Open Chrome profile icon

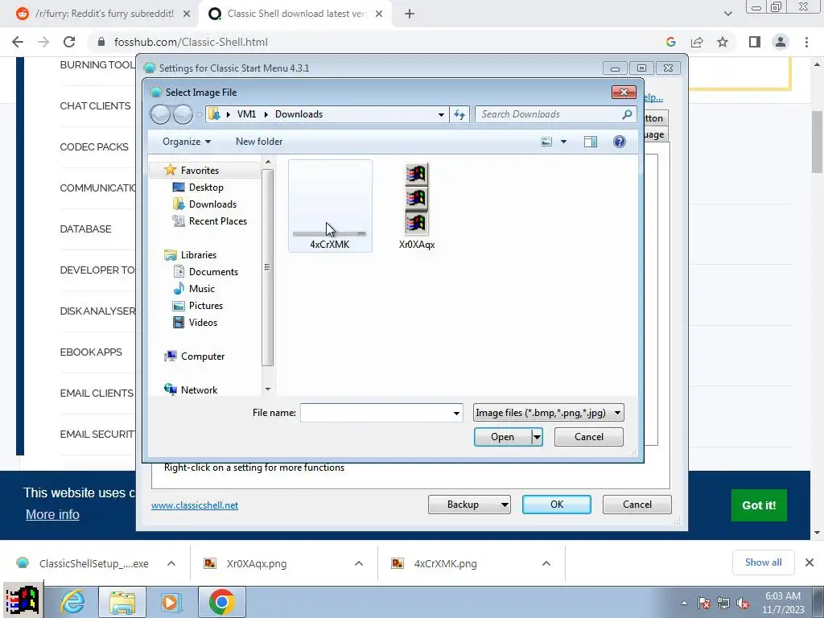coord(781,42)
